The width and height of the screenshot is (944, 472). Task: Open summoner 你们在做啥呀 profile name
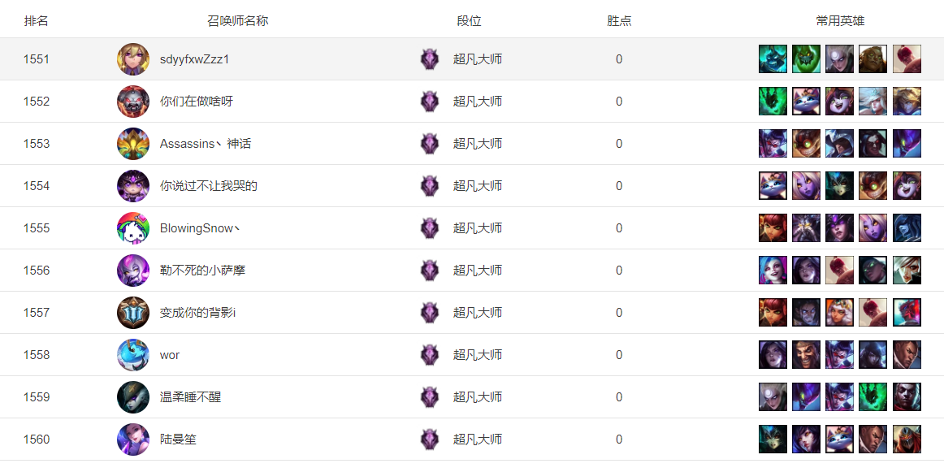197,101
